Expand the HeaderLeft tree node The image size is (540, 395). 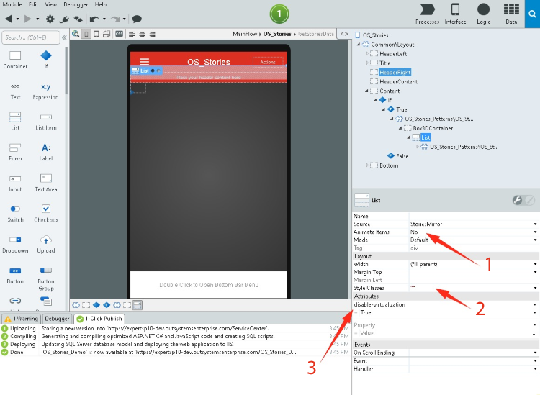point(367,54)
